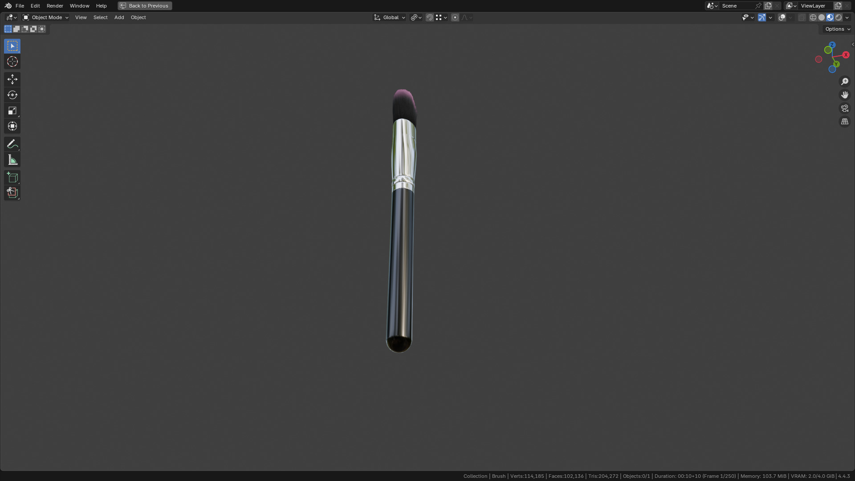This screenshot has height=481, width=855.
Task: Select the Rotate tool
Action: (x=12, y=95)
